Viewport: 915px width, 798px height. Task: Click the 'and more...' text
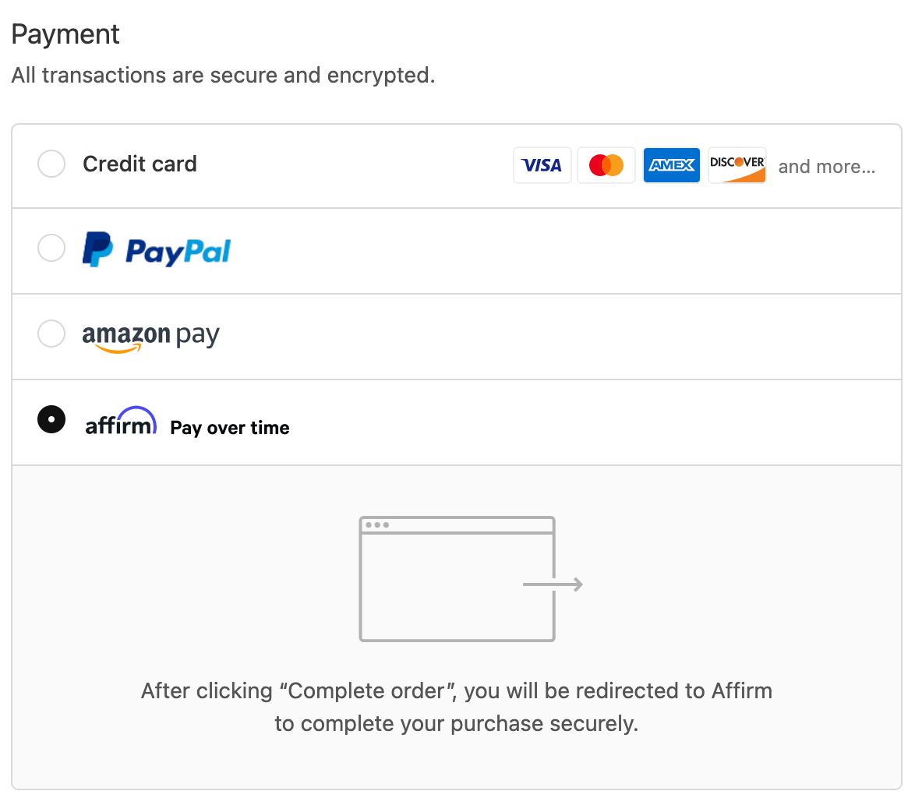click(x=827, y=167)
